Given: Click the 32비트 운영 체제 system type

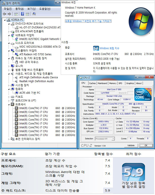Looking at the screenshot, I should point(102,64).
